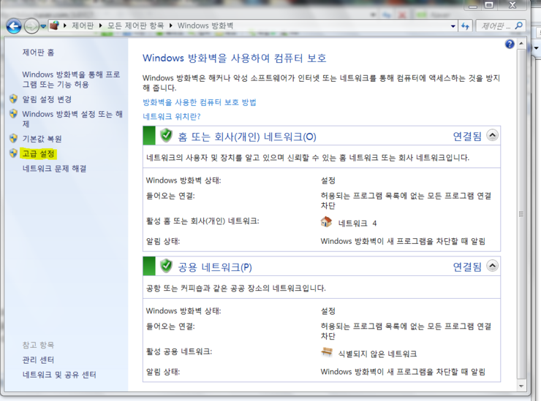Click 연결됨 status in public network header
Viewport: 541px width, 401px height.
[x=467, y=267]
